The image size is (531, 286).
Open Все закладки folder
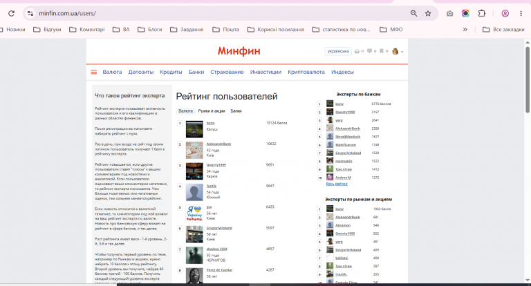(503, 30)
